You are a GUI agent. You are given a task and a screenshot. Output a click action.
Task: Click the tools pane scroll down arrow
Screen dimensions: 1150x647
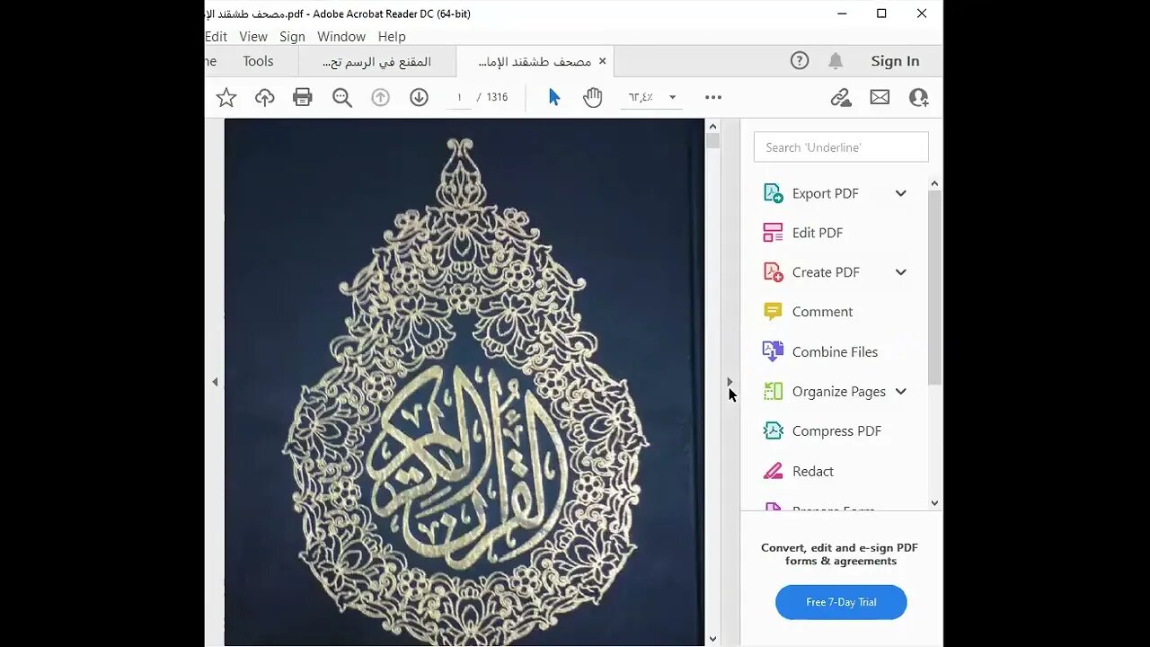[x=934, y=503]
